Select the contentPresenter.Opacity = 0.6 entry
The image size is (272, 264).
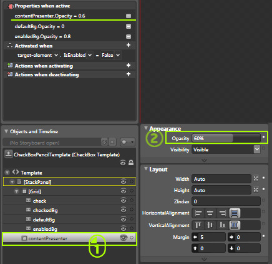50,16
